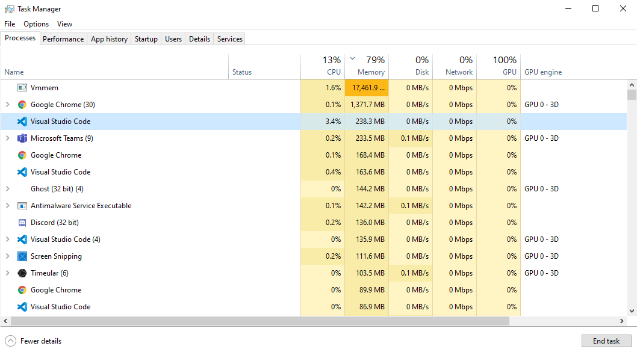This screenshot has height=355, width=637.
Task: Open the Services tab
Action: pyautogui.click(x=230, y=39)
